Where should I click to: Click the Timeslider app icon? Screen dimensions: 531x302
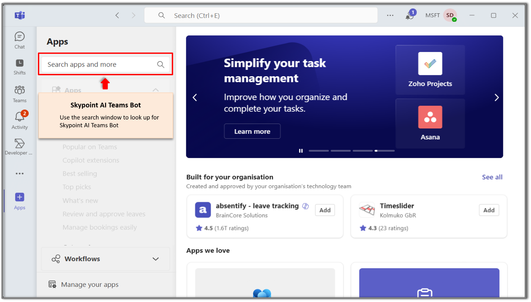(367, 210)
